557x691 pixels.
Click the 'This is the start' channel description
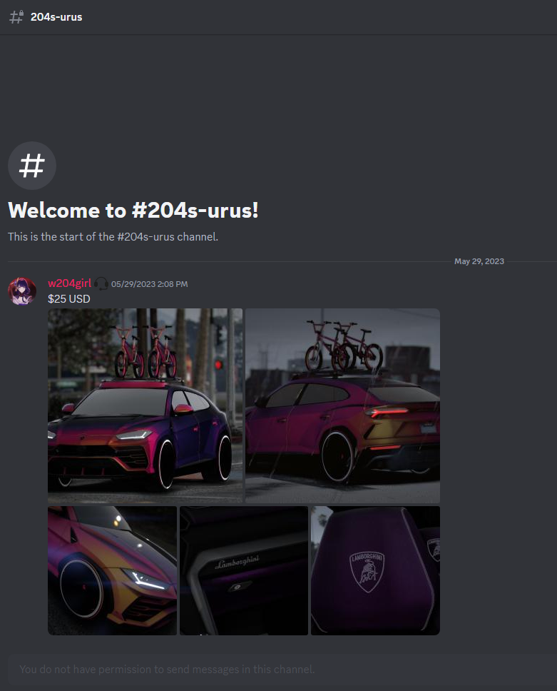113,237
